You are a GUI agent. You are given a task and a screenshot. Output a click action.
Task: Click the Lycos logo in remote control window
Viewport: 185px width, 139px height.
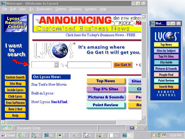166,36
